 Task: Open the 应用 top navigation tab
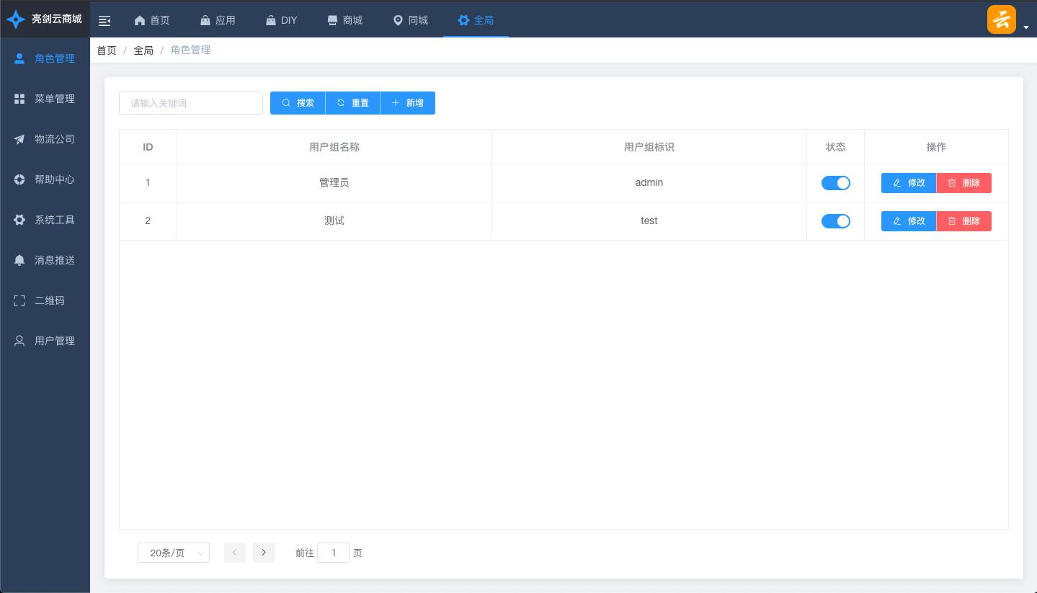click(x=218, y=20)
